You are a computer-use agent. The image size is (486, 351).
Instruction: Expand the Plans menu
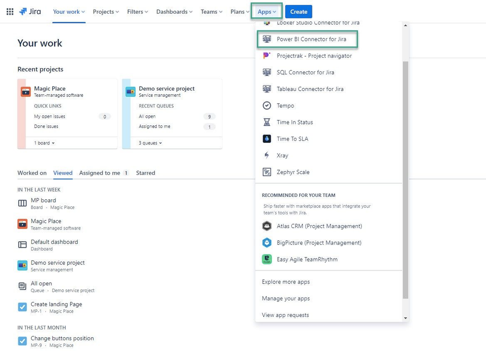click(239, 12)
